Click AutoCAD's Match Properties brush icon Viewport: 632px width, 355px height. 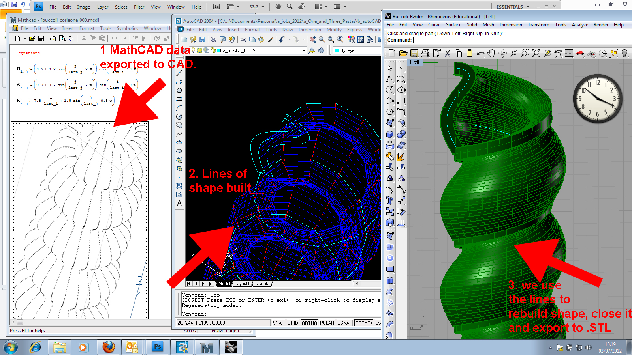pyautogui.click(x=271, y=39)
